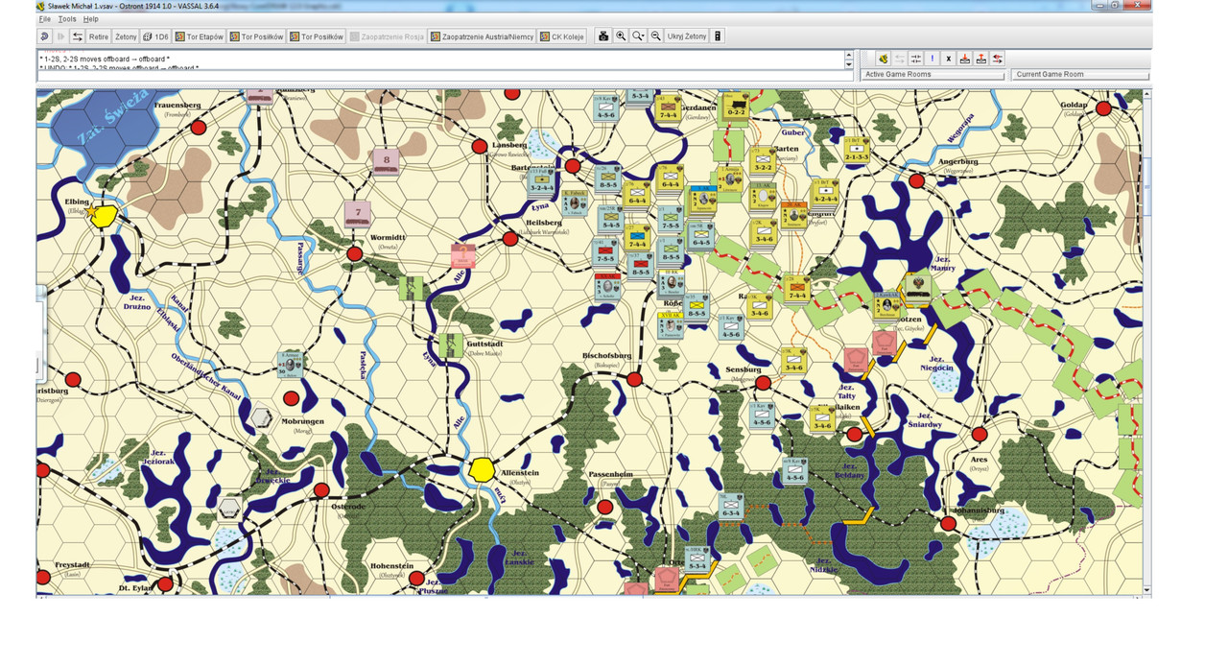Open the server connection arrows icon
Image resolution: width=1228 pixels, height=665 pixels.
tap(78, 36)
